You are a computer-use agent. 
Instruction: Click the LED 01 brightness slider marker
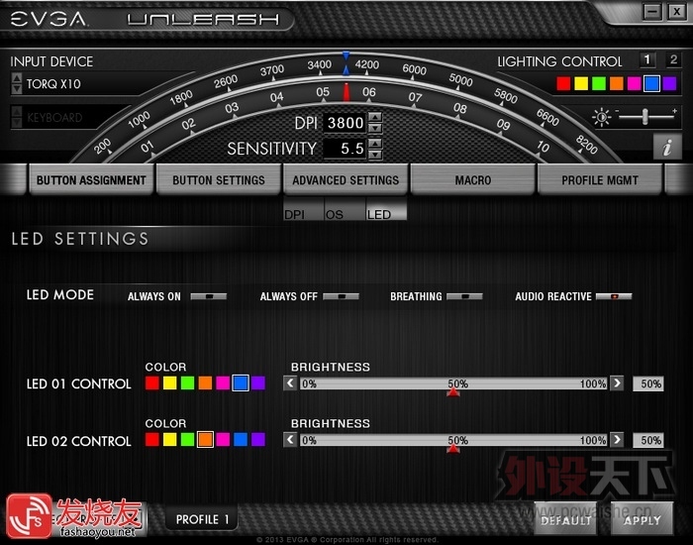(453, 392)
